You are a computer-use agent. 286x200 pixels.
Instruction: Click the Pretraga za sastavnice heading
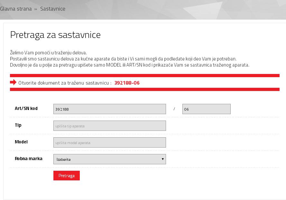pyautogui.click(x=55, y=35)
